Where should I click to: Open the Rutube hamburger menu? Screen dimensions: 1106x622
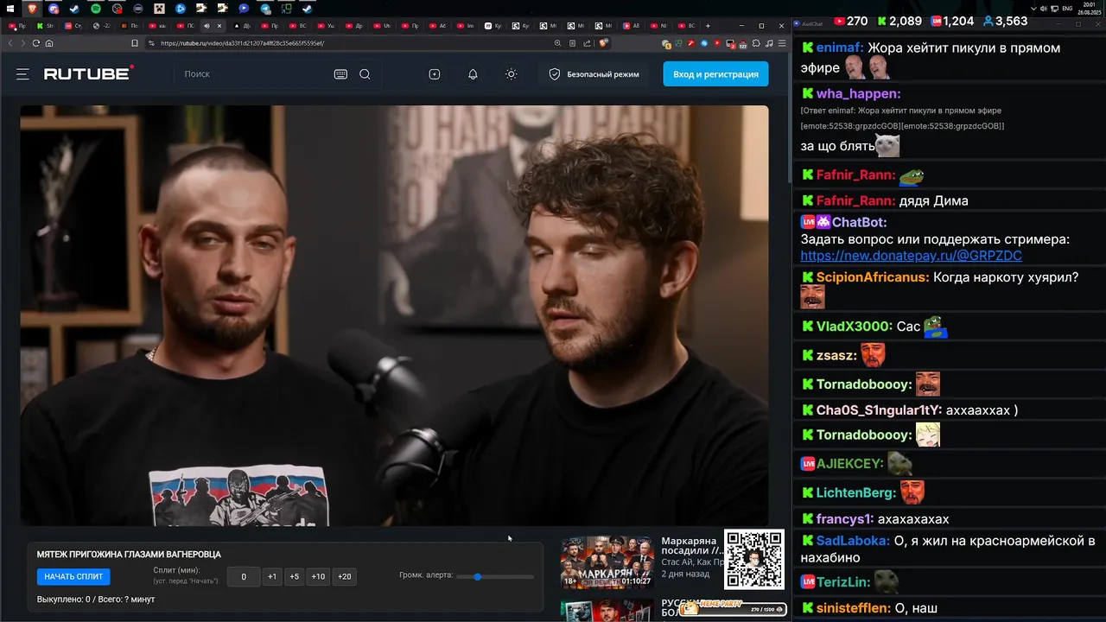(x=22, y=74)
